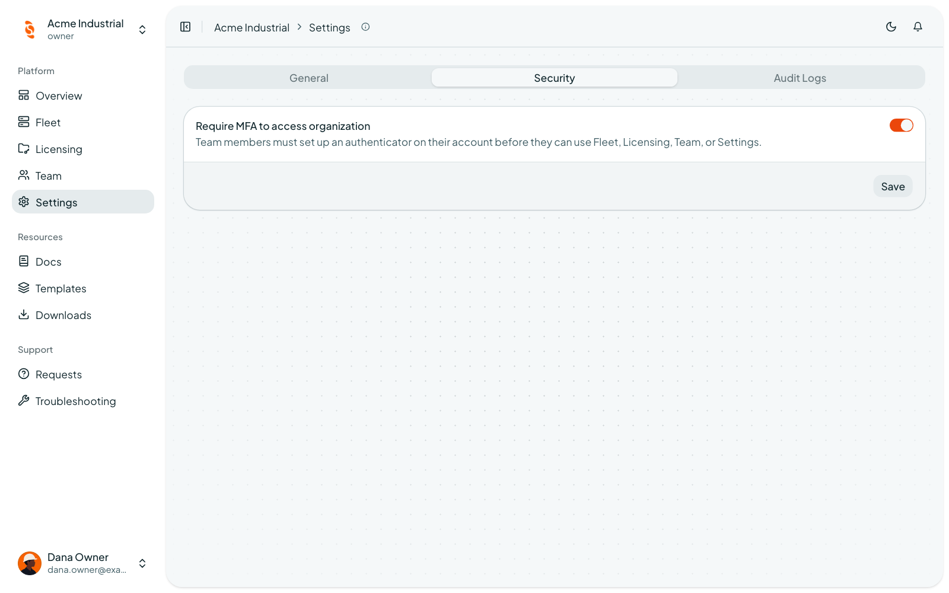Screen dimensions: 949x593
Task: Click Acme Industrial in the breadcrumb
Action: tap(251, 27)
